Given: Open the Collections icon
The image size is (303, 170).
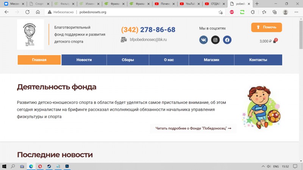Looking at the screenshot, I should click(275, 12).
